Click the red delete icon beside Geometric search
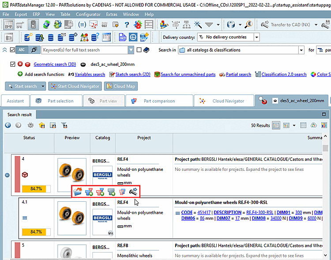This screenshot has width=331, height=260. coord(20,64)
